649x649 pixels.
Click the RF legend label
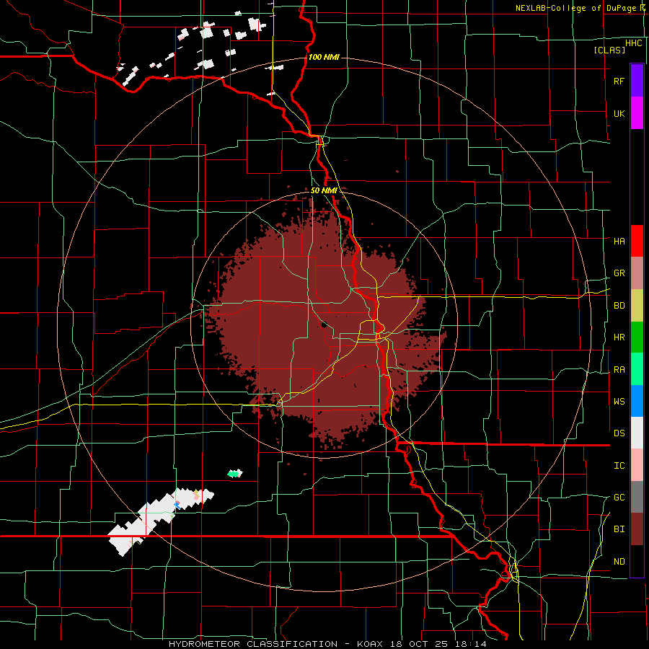(x=619, y=81)
